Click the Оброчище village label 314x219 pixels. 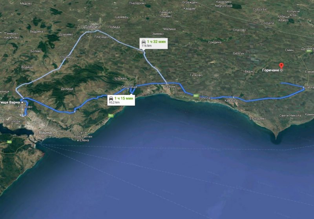pyautogui.click(x=130, y=87)
